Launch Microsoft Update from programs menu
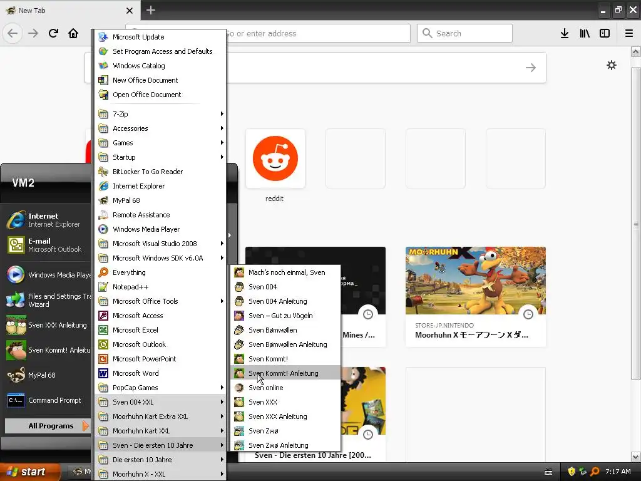The height and width of the screenshot is (481, 641). tap(160, 37)
